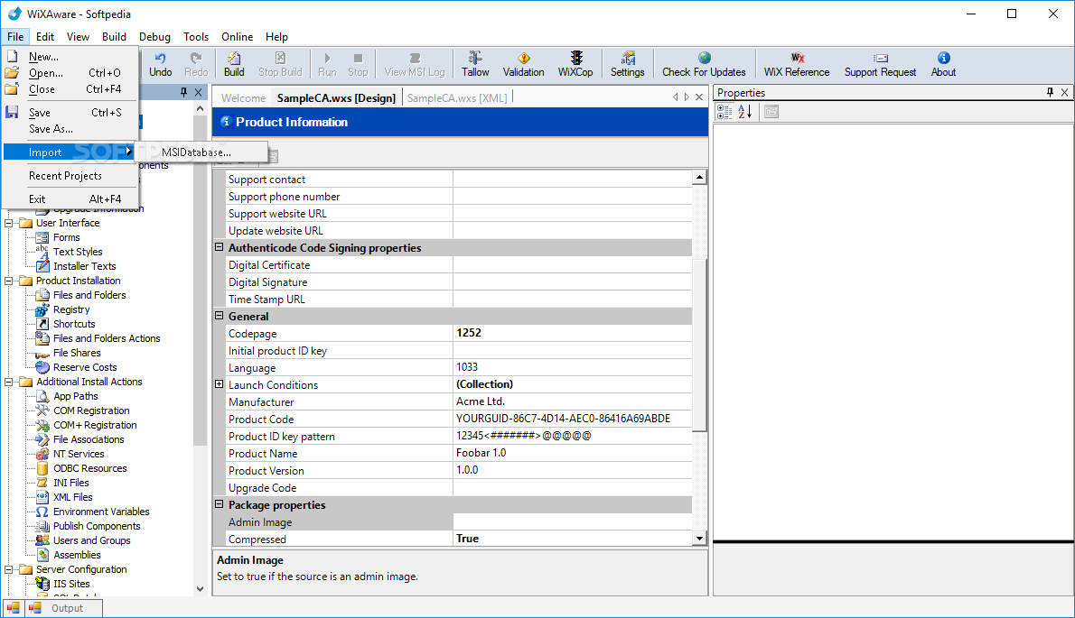Click Check For Updates globe icon
The width and height of the screenshot is (1075, 618).
(704, 58)
